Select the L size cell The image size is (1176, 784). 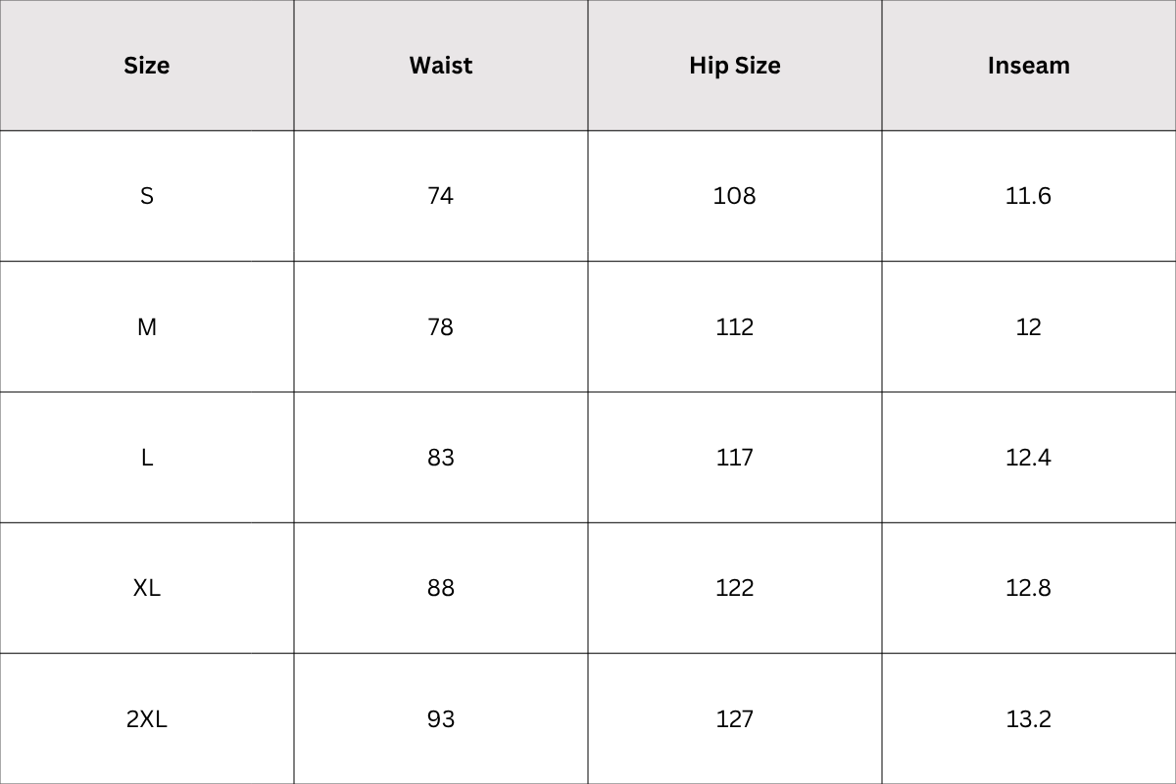147,458
